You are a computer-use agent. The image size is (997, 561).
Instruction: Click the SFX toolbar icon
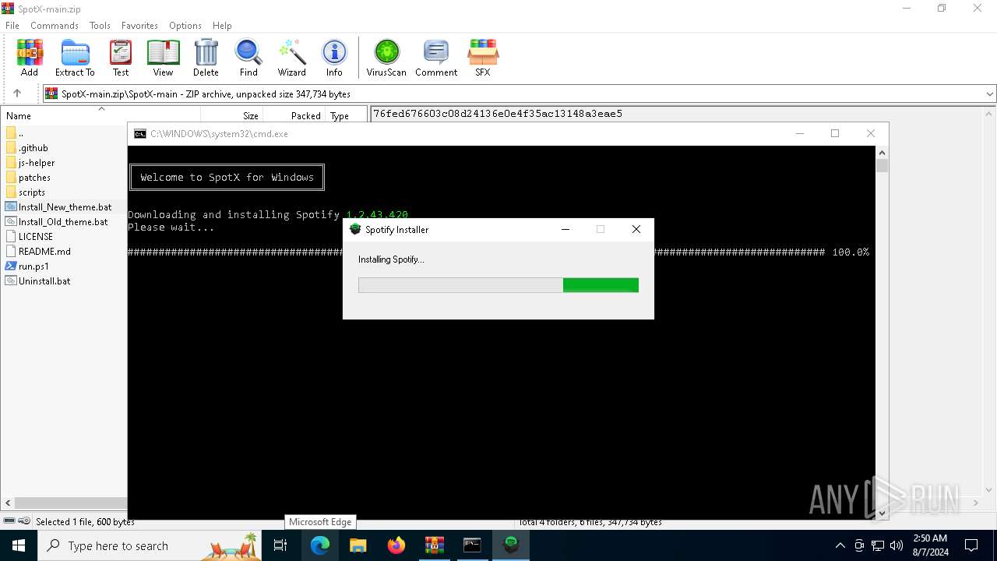483,58
